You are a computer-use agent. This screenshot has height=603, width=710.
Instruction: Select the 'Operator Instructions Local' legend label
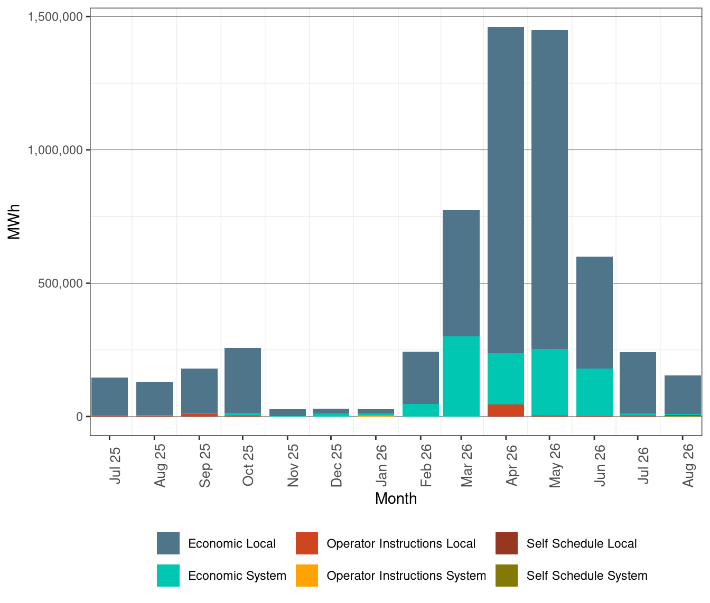[x=401, y=544]
